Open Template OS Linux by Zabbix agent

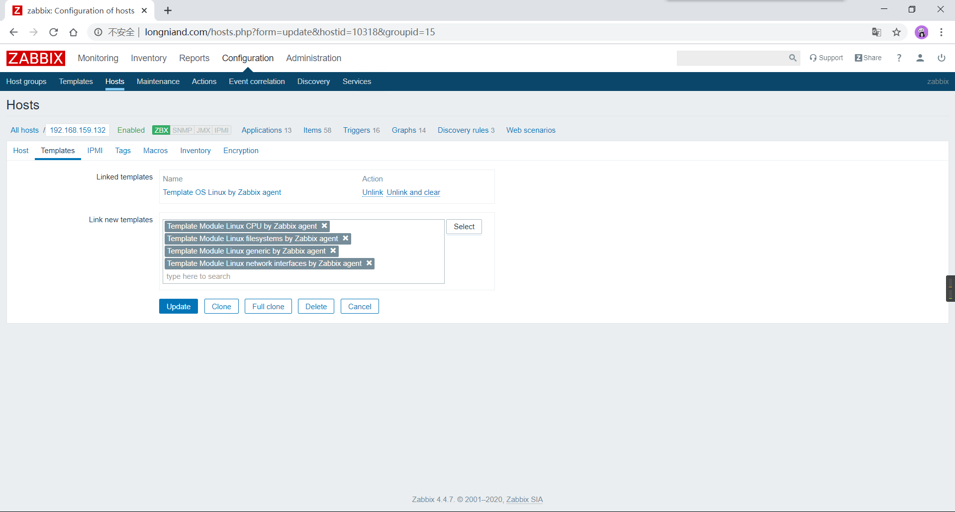pos(222,192)
